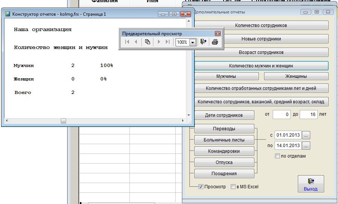Print the report with printer icon
This screenshot has width=338, height=204.
tap(215, 42)
